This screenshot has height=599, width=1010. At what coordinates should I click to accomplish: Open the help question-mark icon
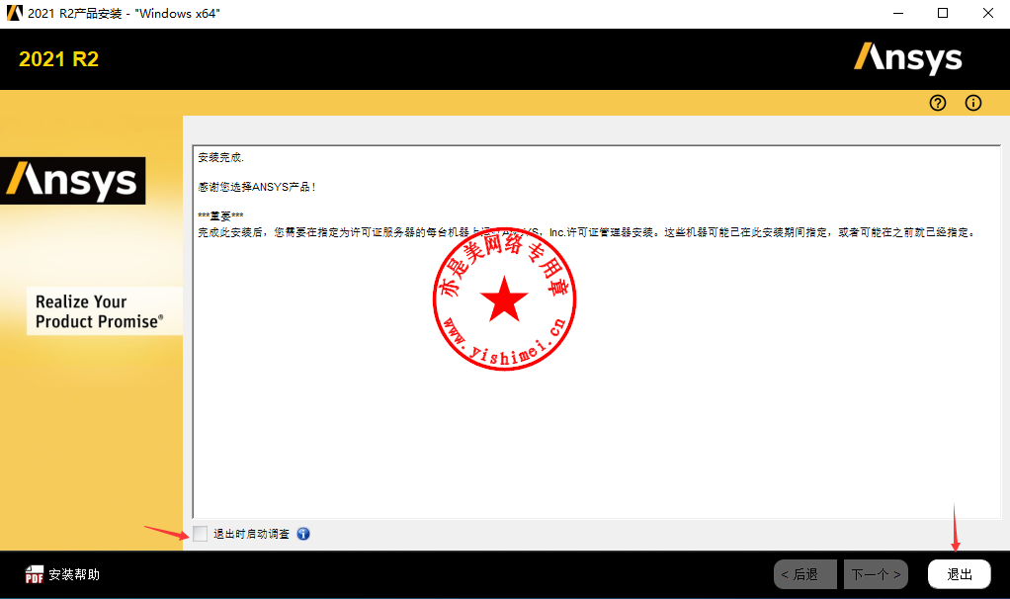[x=938, y=103]
